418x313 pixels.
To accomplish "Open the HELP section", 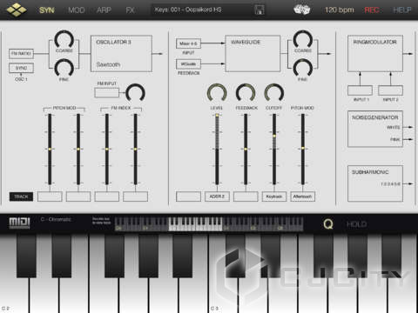I will coord(402,10).
